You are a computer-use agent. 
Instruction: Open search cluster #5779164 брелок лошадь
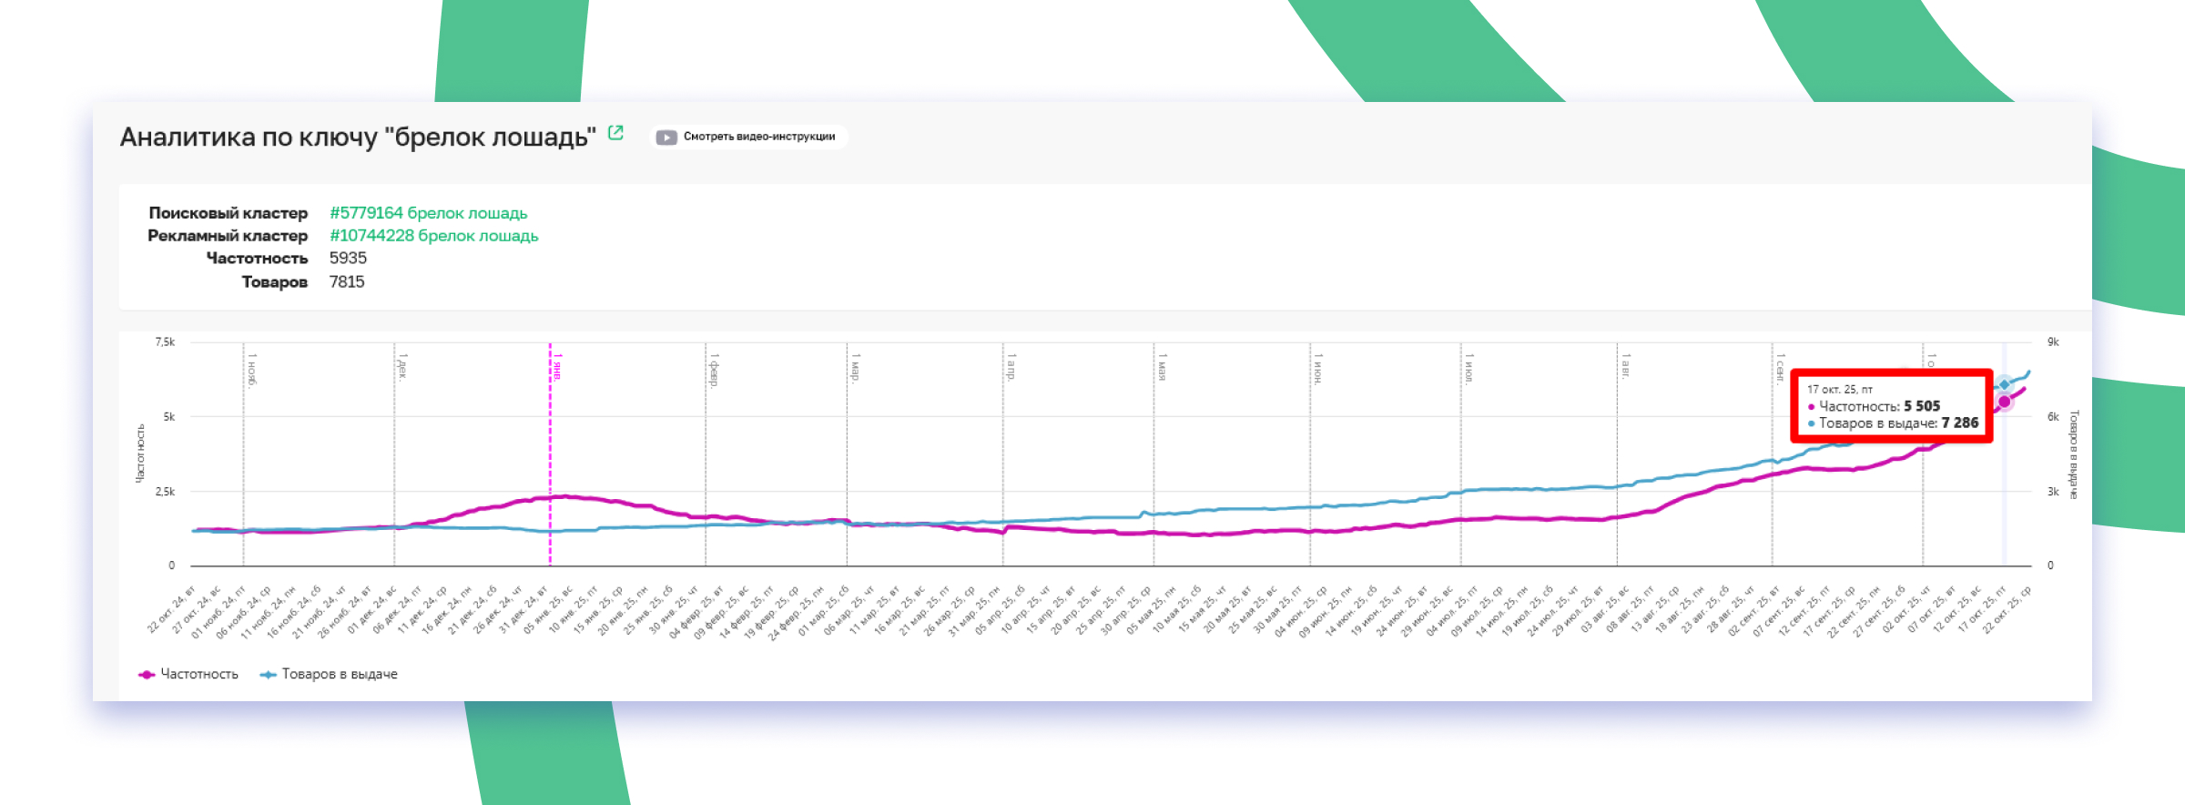(x=428, y=213)
